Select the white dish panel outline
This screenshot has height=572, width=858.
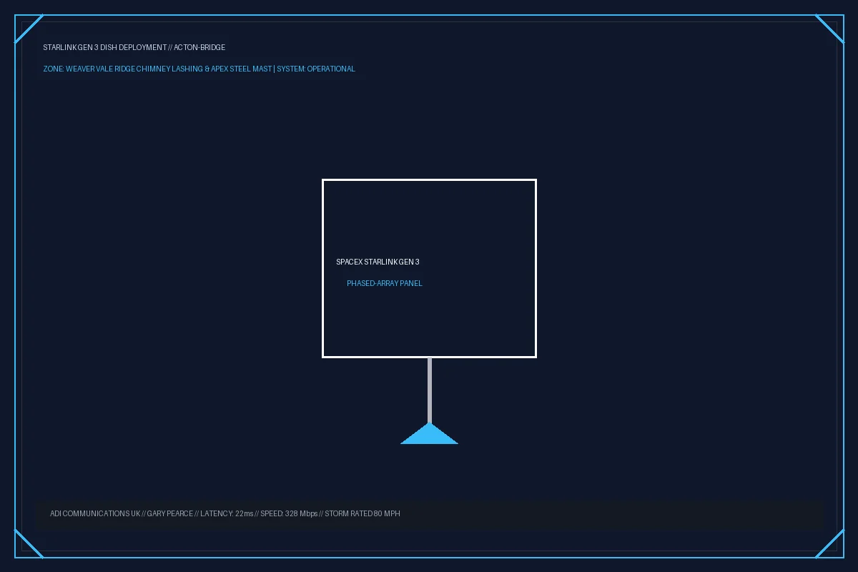(429, 268)
